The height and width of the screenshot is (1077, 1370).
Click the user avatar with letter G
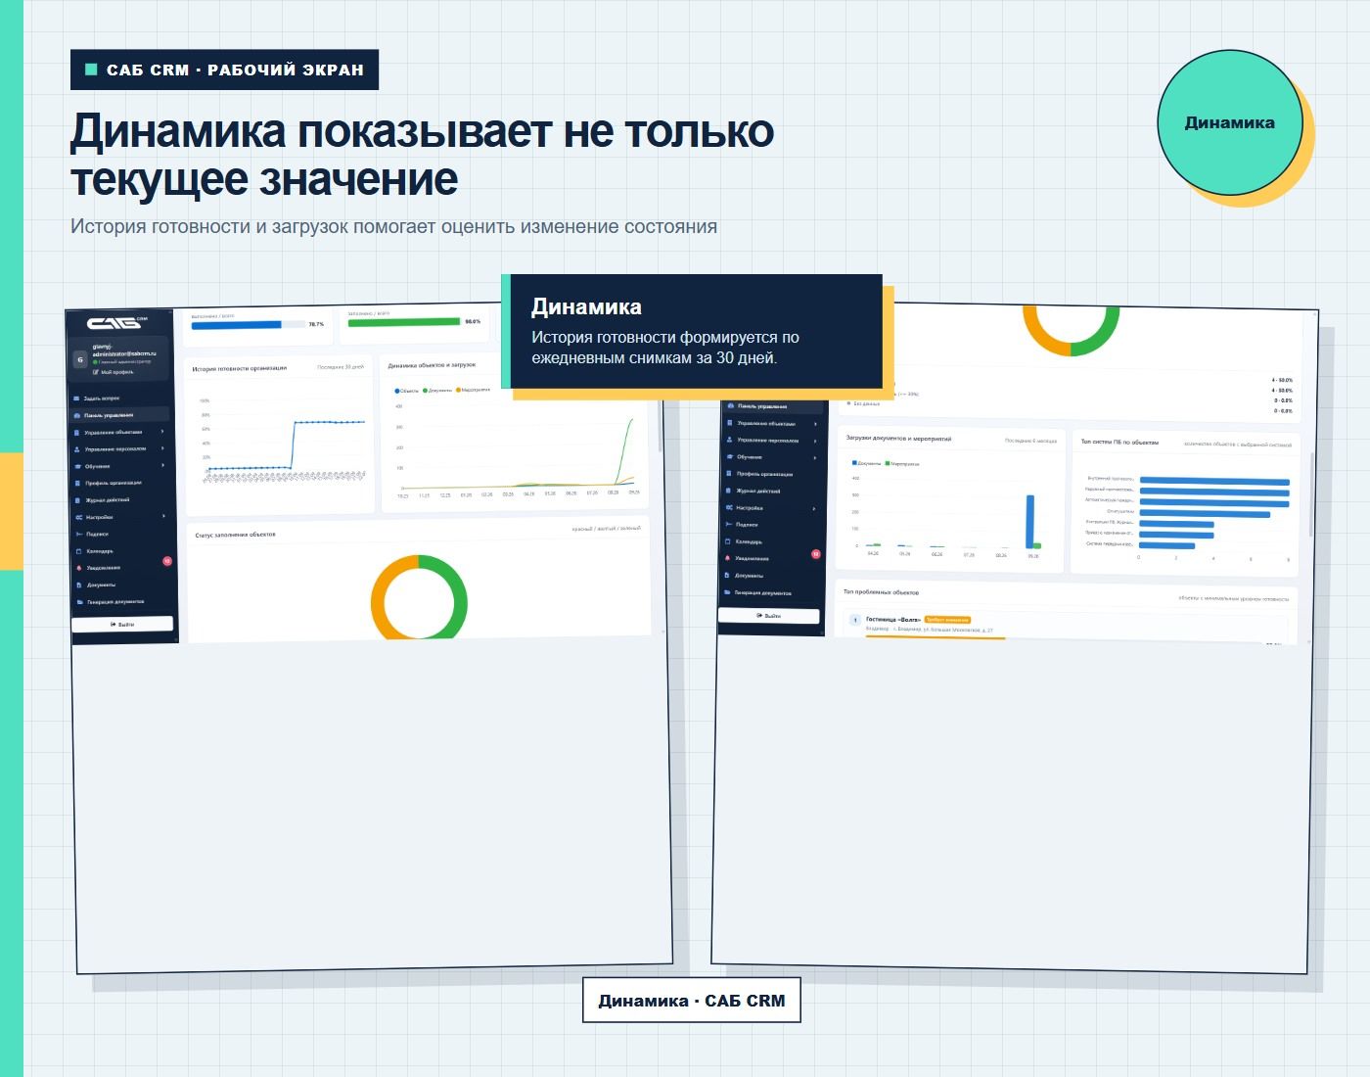[x=80, y=359]
